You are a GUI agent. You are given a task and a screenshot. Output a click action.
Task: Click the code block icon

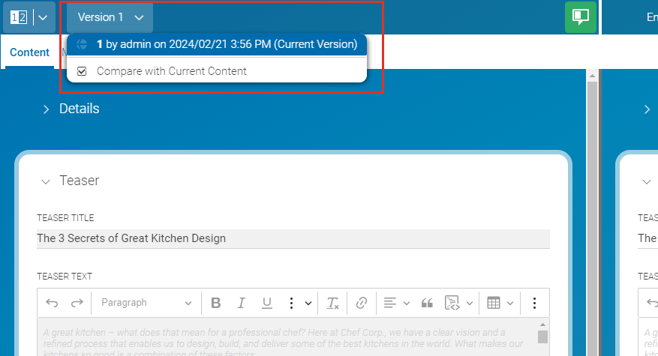tap(452, 303)
